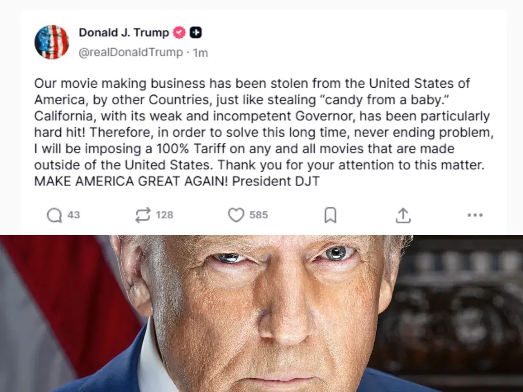View the 128 reposts count
The height and width of the screenshot is (392, 523).
coord(165,215)
